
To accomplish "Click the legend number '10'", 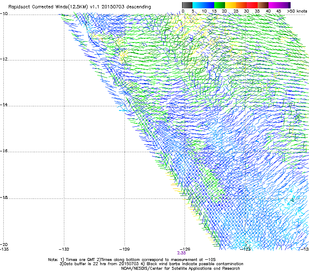I will (x=204, y=11).
